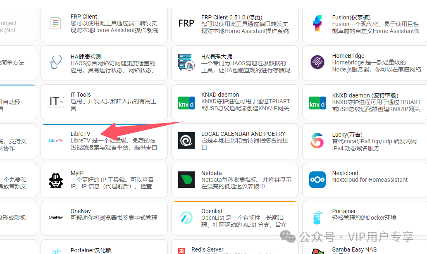Open the KNXD daemon title
Viewport: 427px width, 254px height.
click(220, 95)
